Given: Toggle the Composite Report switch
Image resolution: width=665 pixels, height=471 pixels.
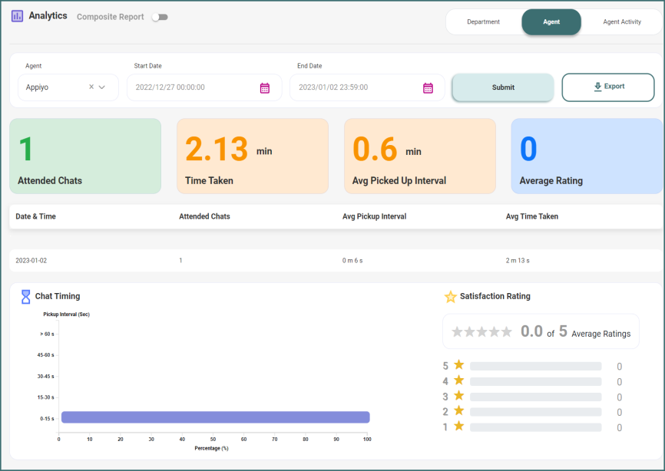Looking at the screenshot, I should pos(159,17).
